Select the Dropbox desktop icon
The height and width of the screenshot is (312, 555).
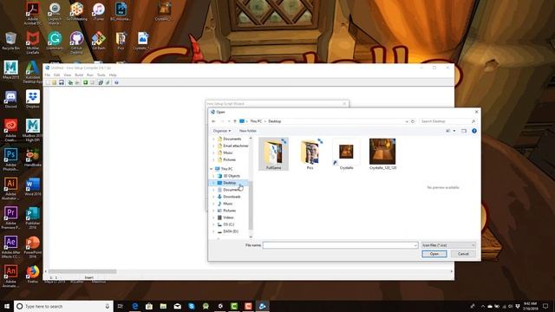coord(33,99)
